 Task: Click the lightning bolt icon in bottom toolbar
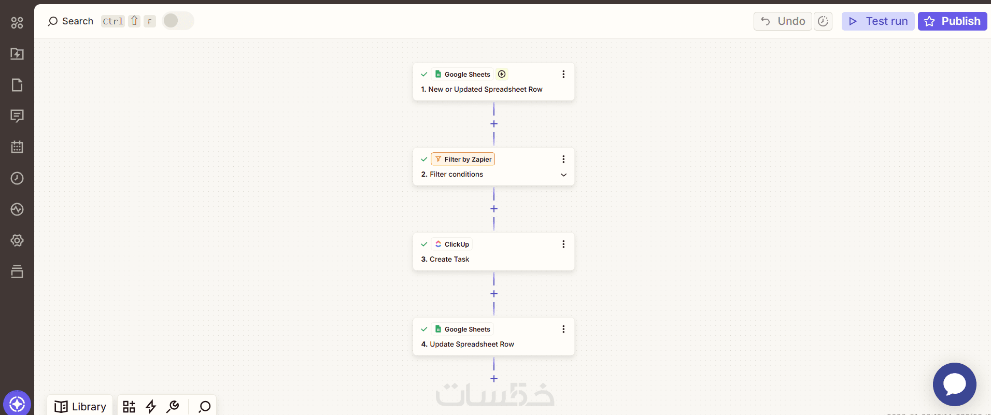coord(151,407)
